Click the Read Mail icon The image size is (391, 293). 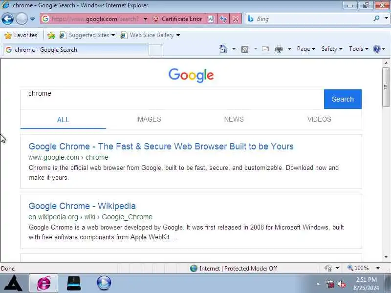click(x=265, y=49)
